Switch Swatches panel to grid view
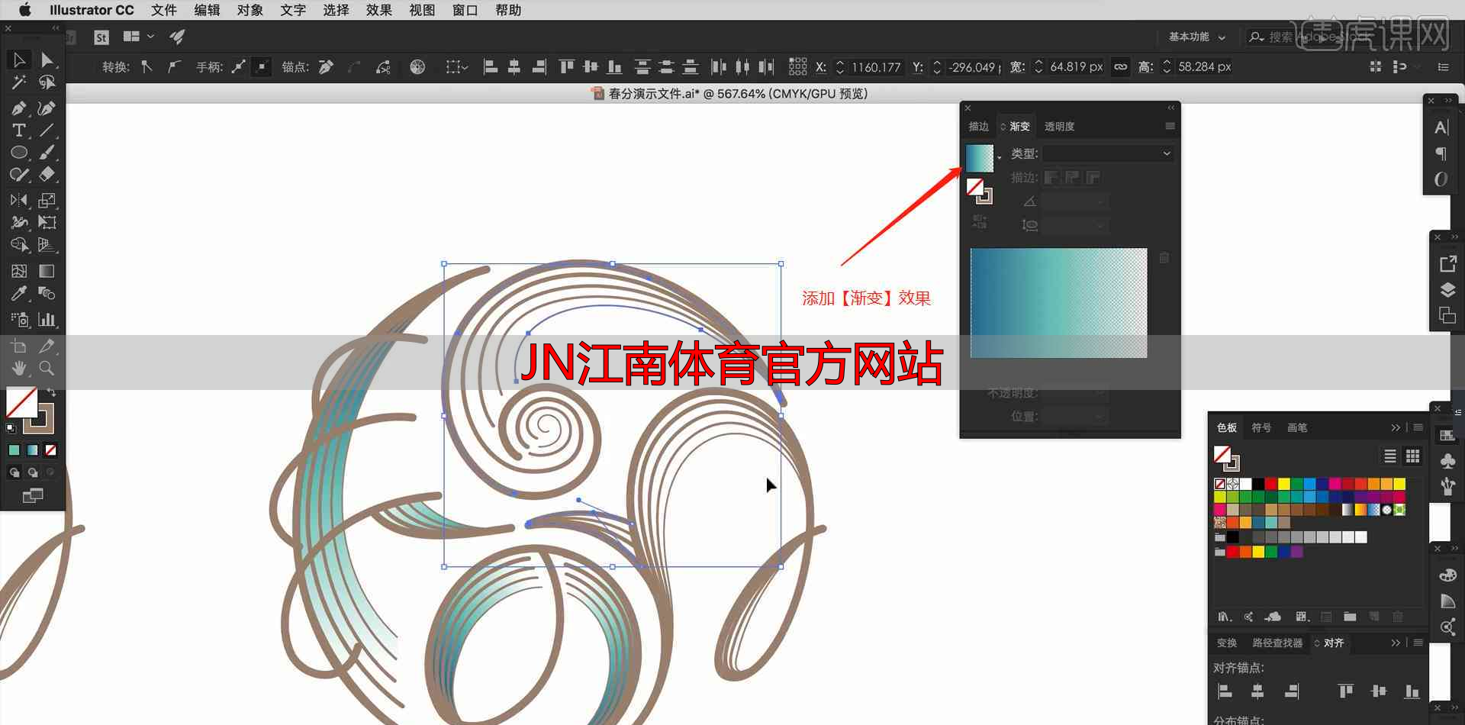1465x725 pixels. (1412, 456)
